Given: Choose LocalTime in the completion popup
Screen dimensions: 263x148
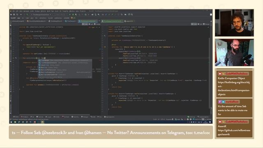Looking at the screenshot, I should coord(65,65).
